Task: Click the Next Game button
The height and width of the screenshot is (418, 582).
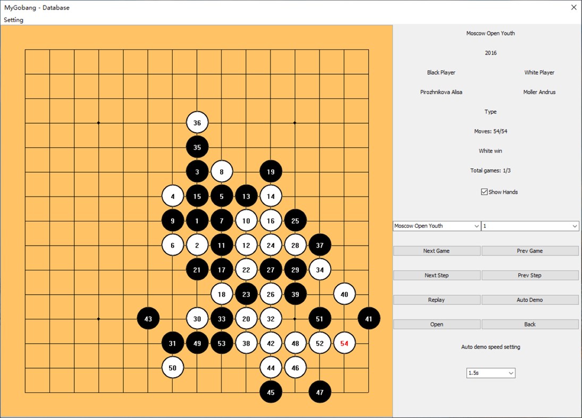Action: point(436,250)
